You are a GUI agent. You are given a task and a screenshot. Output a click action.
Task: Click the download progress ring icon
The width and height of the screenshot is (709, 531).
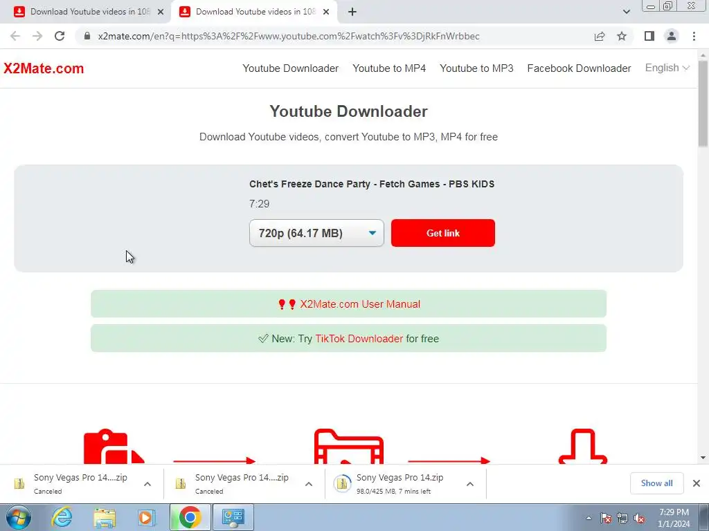342,483
